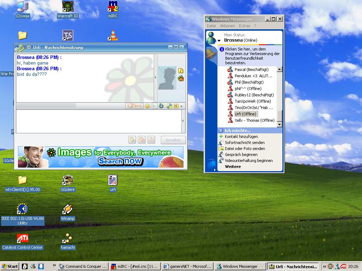Click the contact list scroll-up arrow
362x271 pixels.
coord(279,69)
